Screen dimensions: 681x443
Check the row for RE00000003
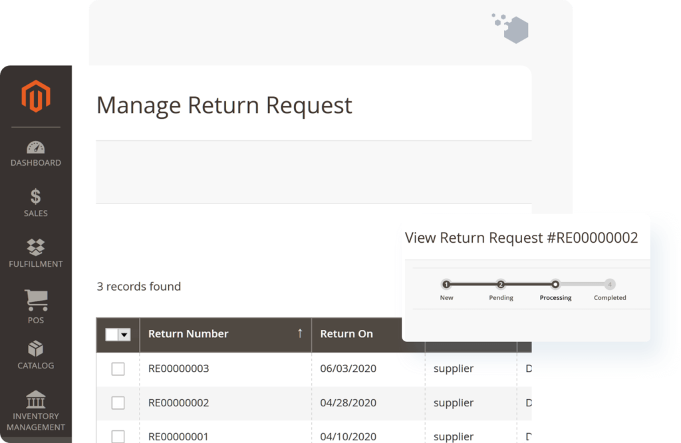tap(118, 369)
